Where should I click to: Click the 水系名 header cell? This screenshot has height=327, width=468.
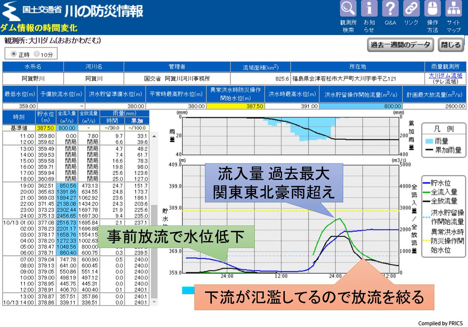[33, 67]
